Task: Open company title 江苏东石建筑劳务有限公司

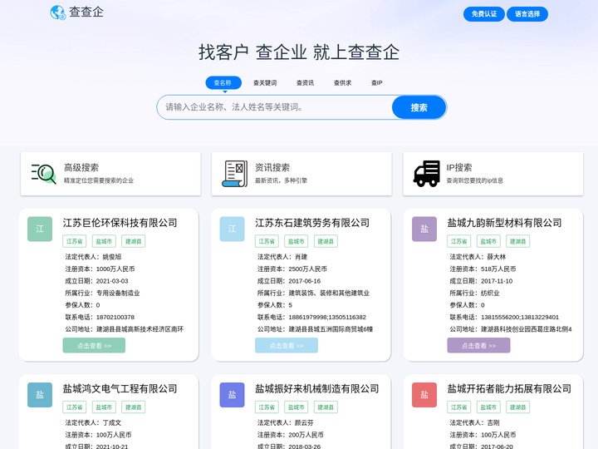Action: coord(312,223)
